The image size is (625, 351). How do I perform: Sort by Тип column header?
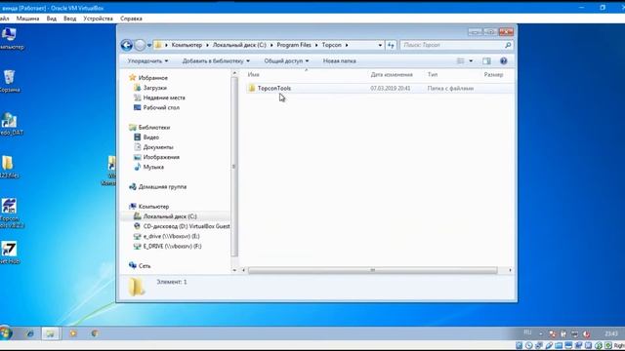pos(433,74)
